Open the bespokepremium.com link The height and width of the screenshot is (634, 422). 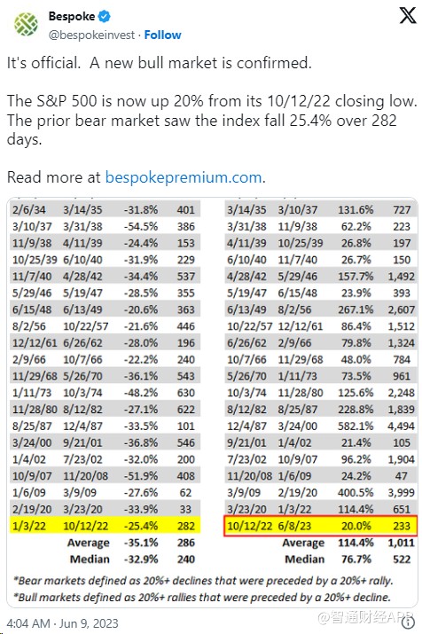184,177
